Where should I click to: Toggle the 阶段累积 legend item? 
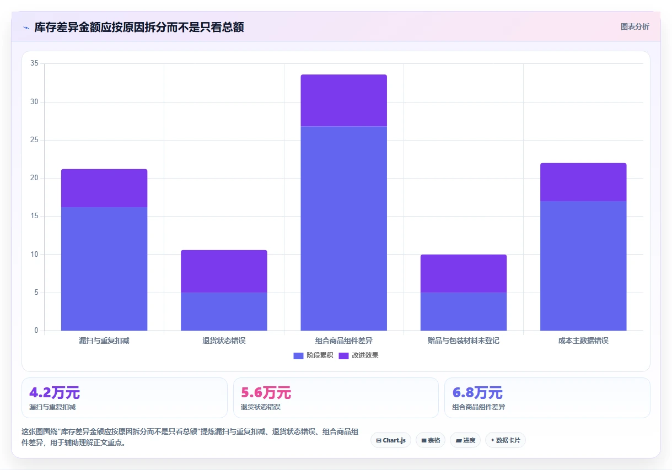point(313,355)
